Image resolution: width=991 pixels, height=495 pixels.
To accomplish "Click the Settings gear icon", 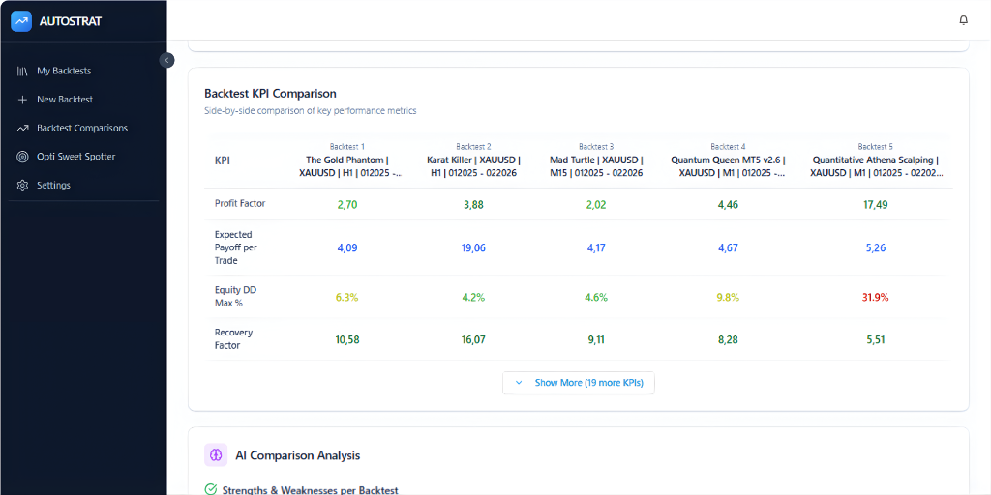I will click(23, 186).
